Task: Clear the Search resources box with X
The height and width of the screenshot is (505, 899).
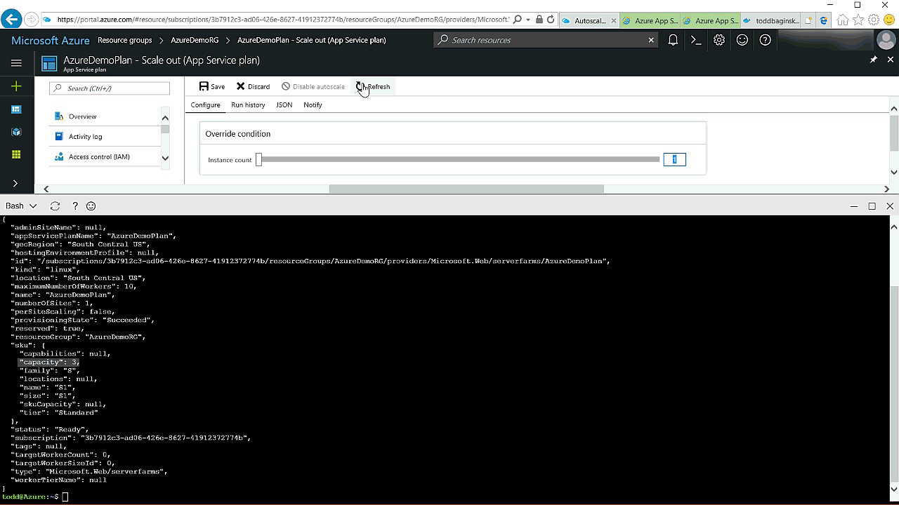Action: (x=651, y=40)
